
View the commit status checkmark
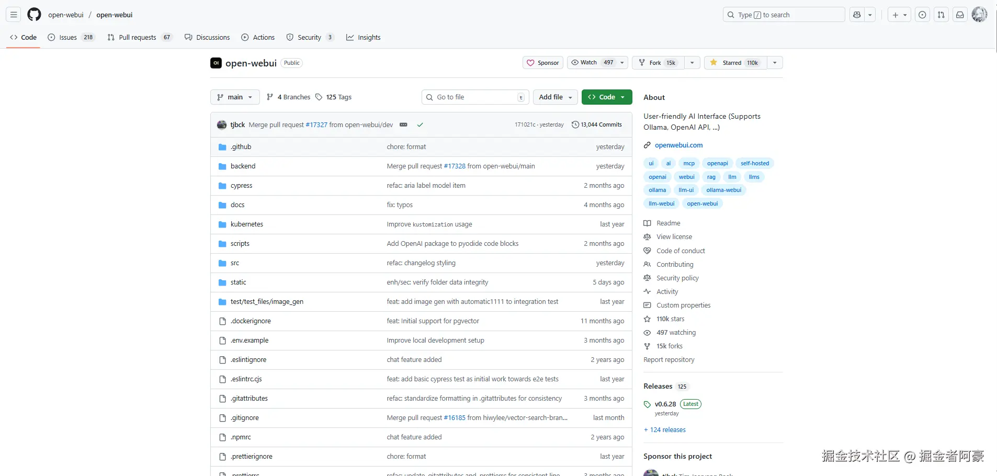420,124
